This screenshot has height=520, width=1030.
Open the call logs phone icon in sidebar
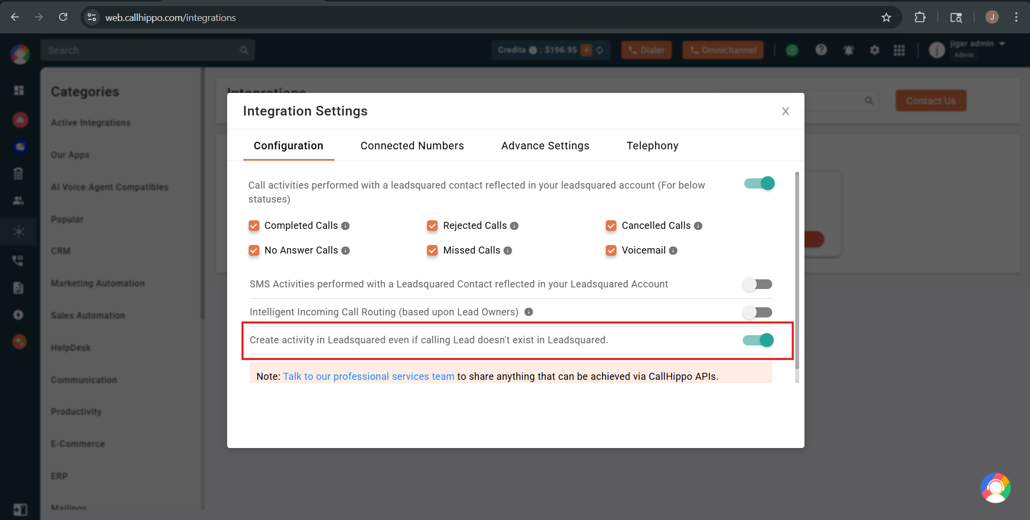pos(18,261)
